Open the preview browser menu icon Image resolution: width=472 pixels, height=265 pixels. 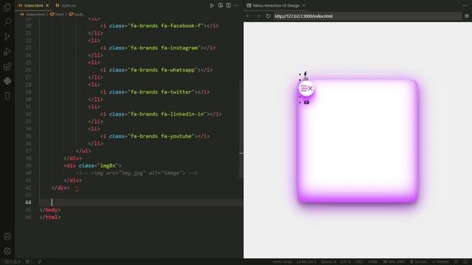pos(467,16)
